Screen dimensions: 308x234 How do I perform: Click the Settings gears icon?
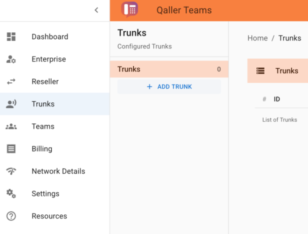(x=11, y=194)
